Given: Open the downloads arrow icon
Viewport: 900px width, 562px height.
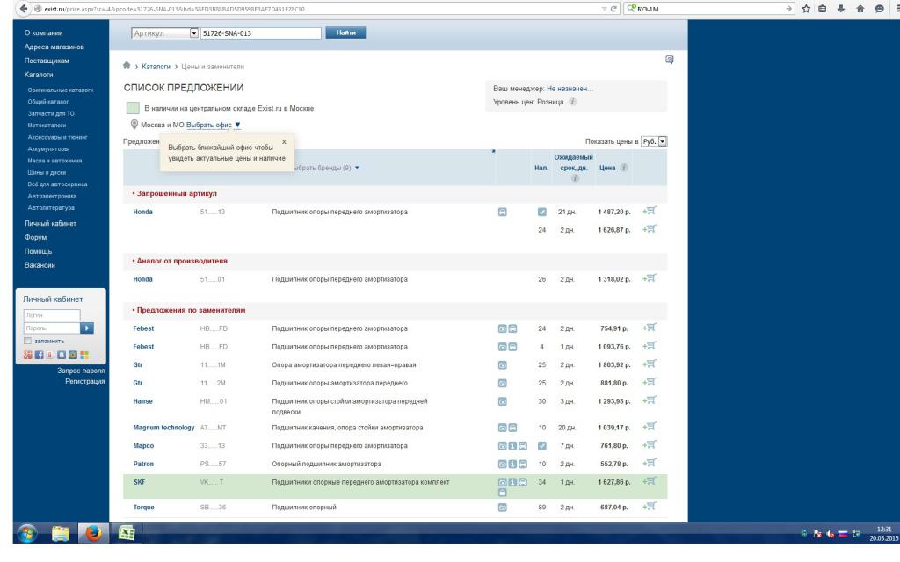Looking at the screenshot, I should 841,9.
